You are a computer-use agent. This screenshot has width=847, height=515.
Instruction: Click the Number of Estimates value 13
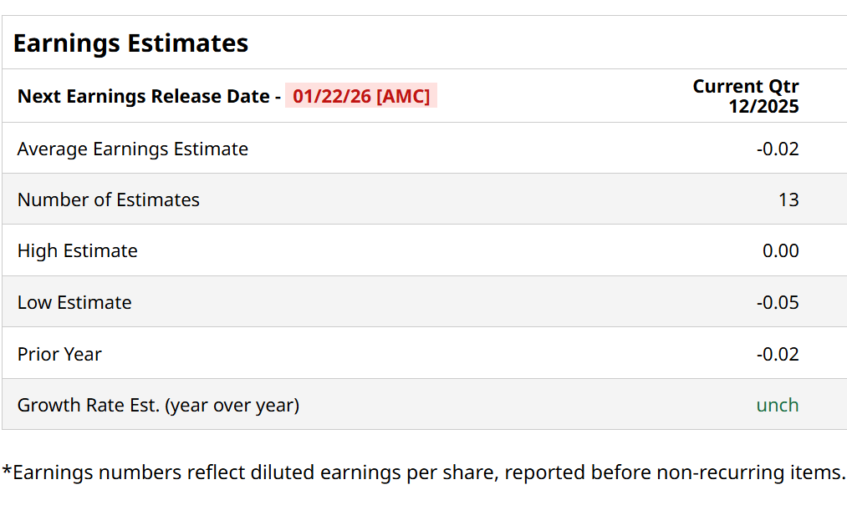tap(788, 200)
